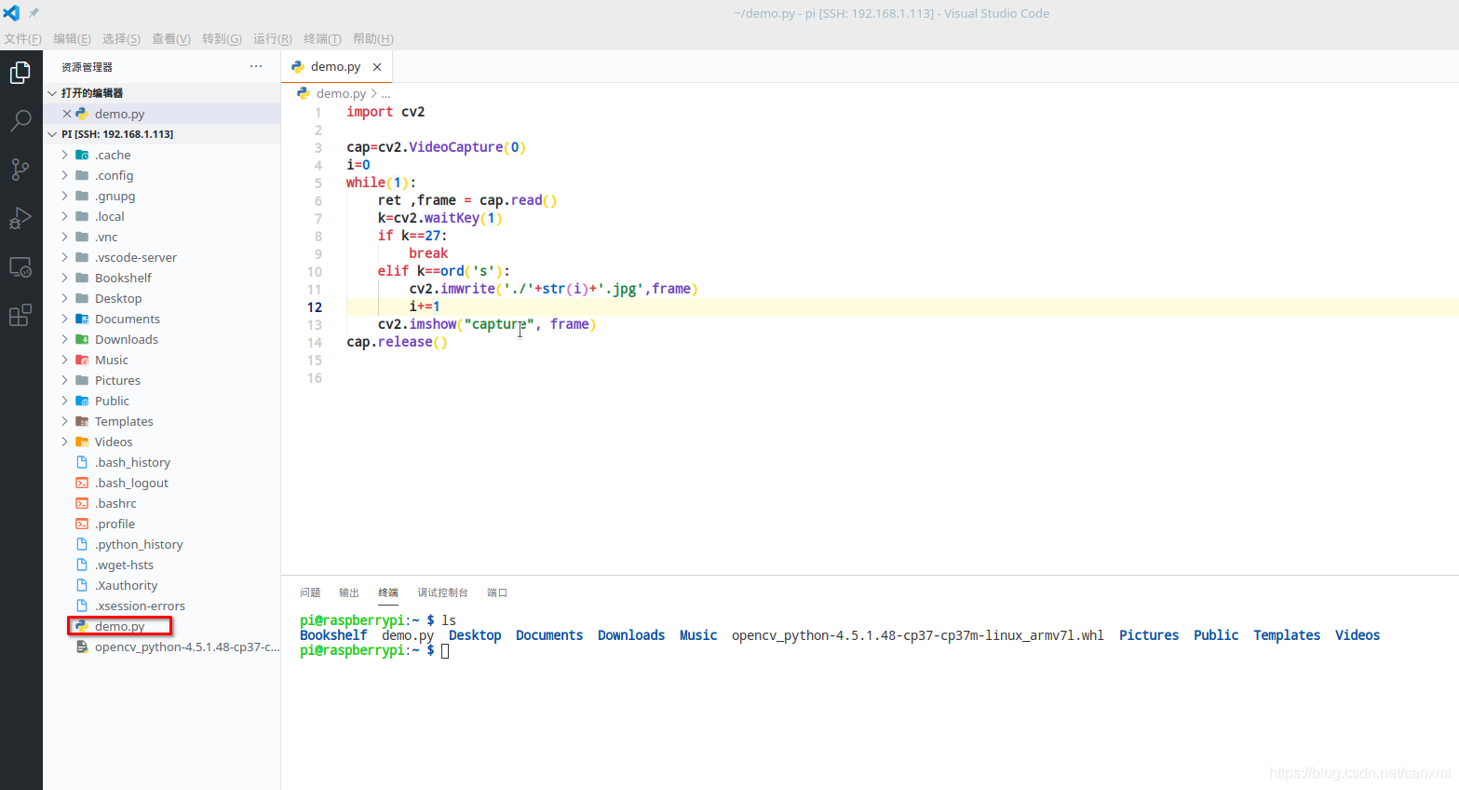The image size is (1459, 790).
Task: Collapse the PI [SSH: 192.168.1.113] section
Action: coord(52,134)
